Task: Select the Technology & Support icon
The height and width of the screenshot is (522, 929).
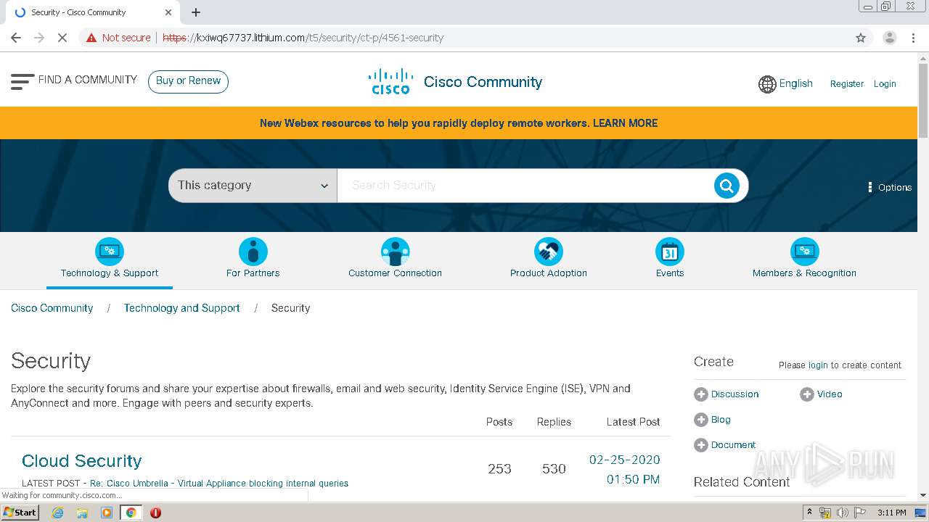Action: coord(110,252)
